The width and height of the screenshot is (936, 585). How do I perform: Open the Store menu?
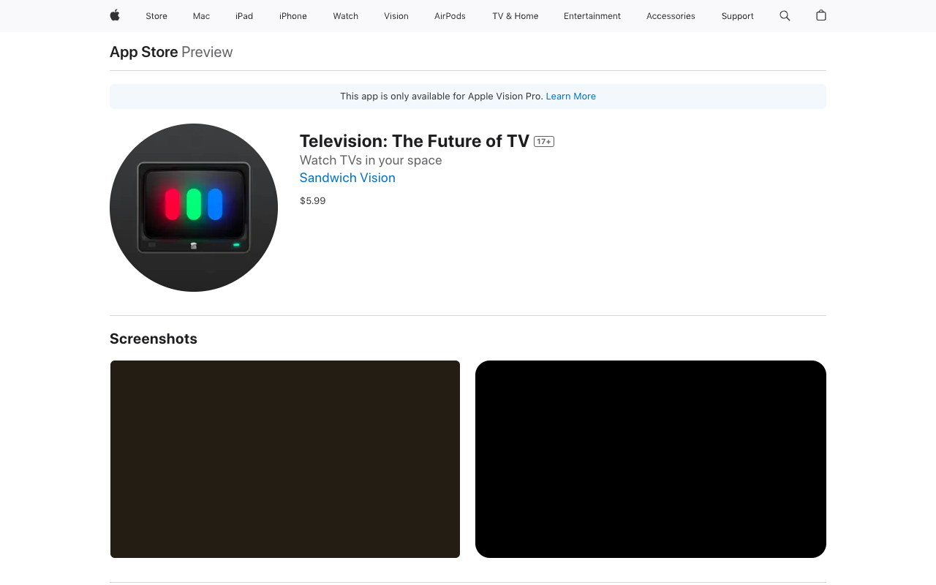(x=156, y=16)
